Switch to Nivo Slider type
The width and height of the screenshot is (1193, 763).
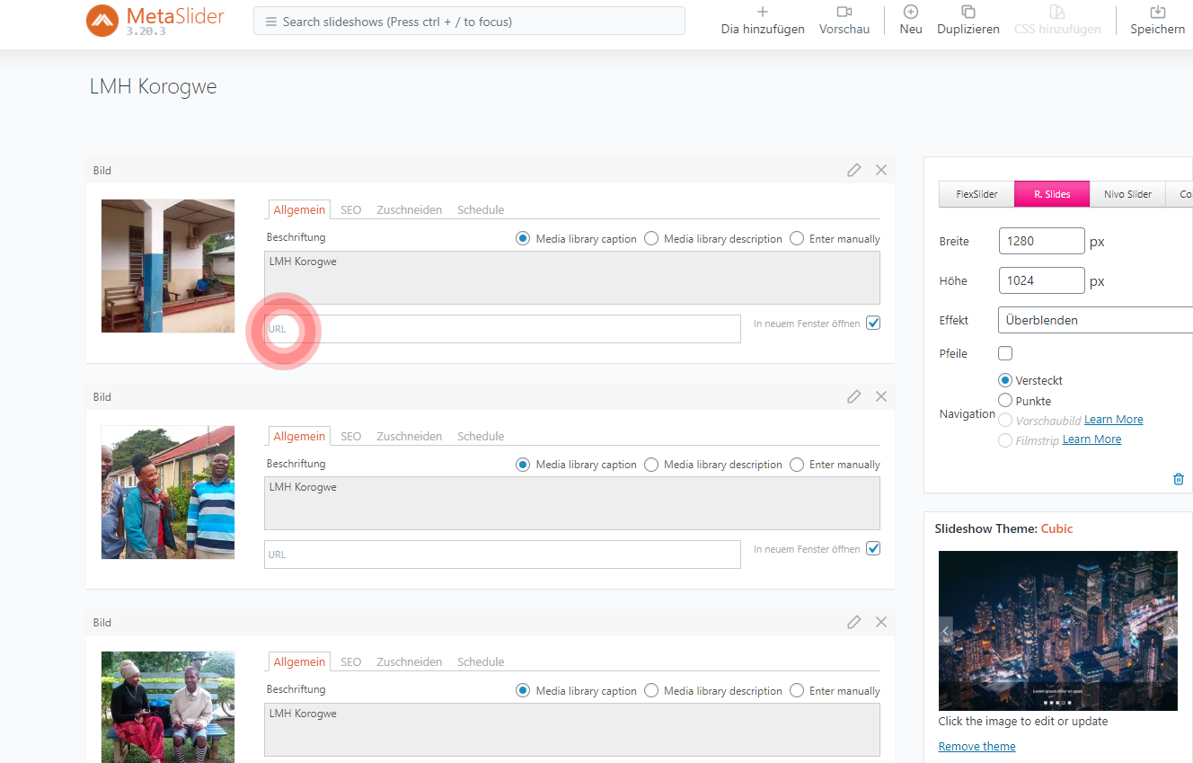click(1127, 194)
